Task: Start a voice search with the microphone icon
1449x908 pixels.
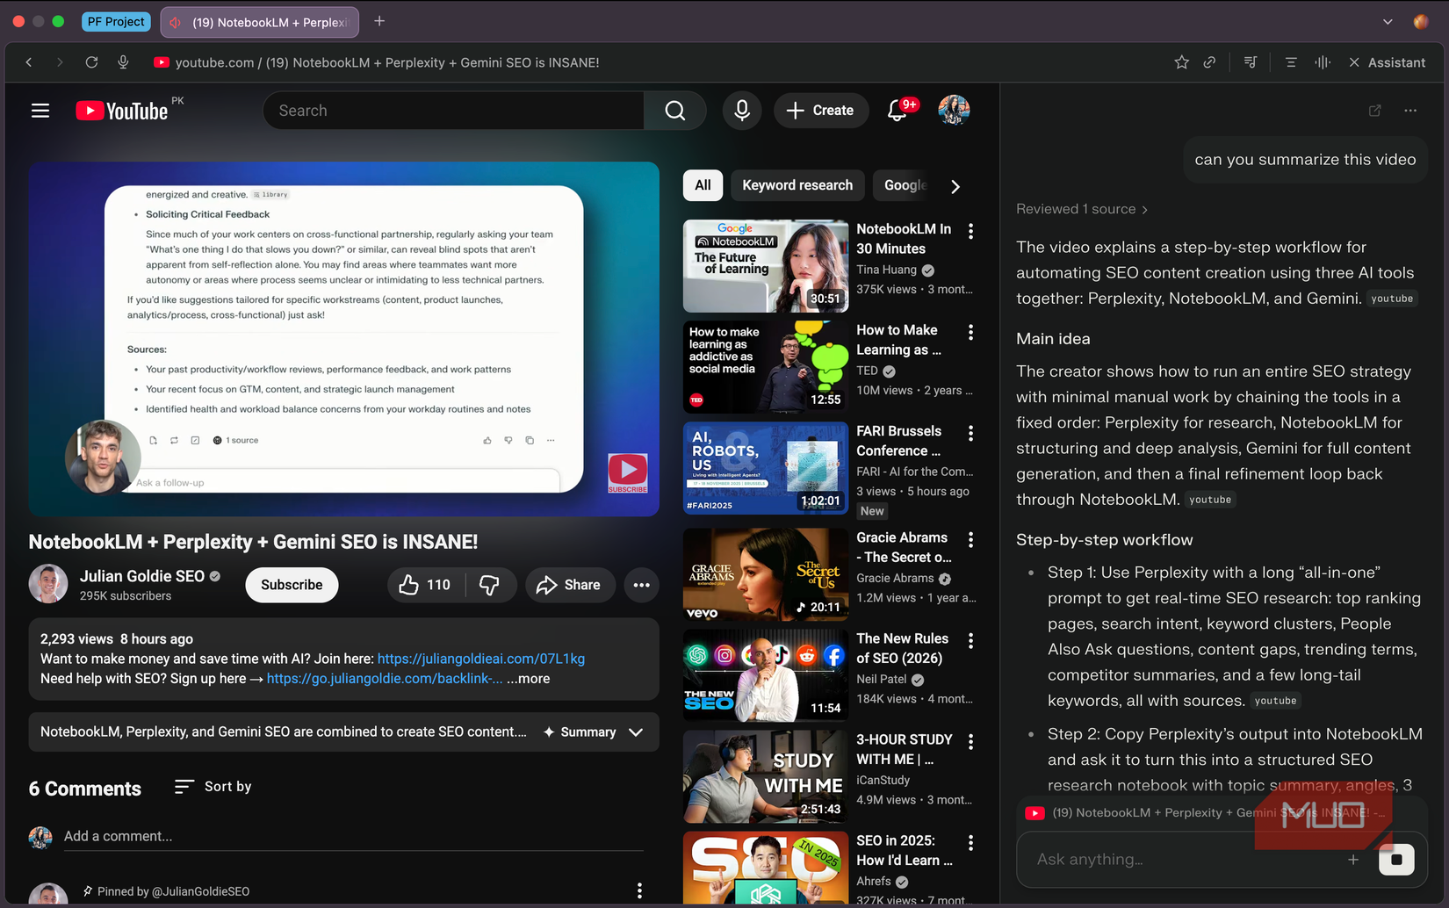Action: point(742,110)
